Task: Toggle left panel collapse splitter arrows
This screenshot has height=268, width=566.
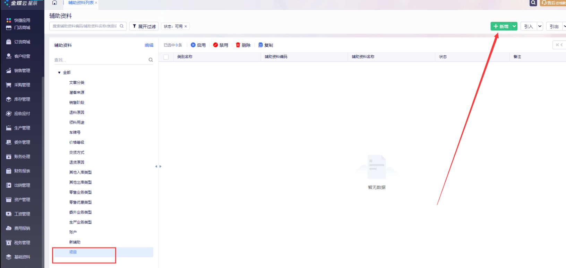Action: click(x=158, y=167)
